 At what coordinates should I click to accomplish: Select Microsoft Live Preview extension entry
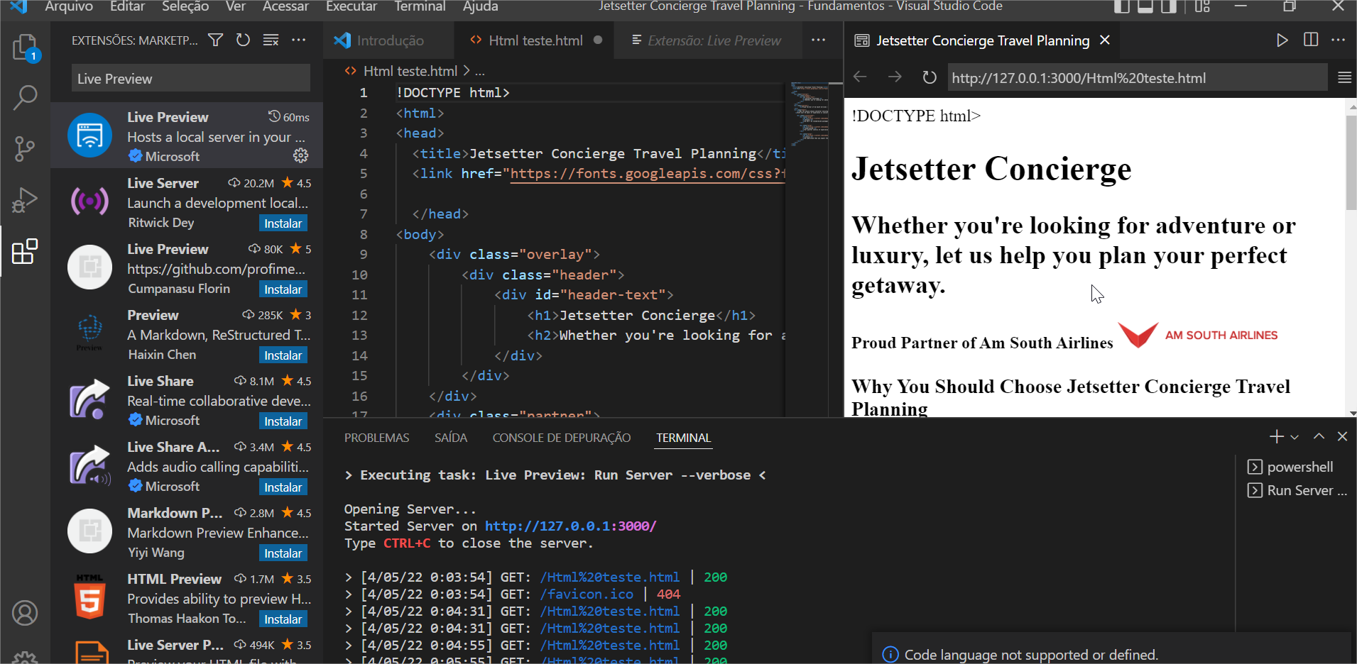(187, 135)
